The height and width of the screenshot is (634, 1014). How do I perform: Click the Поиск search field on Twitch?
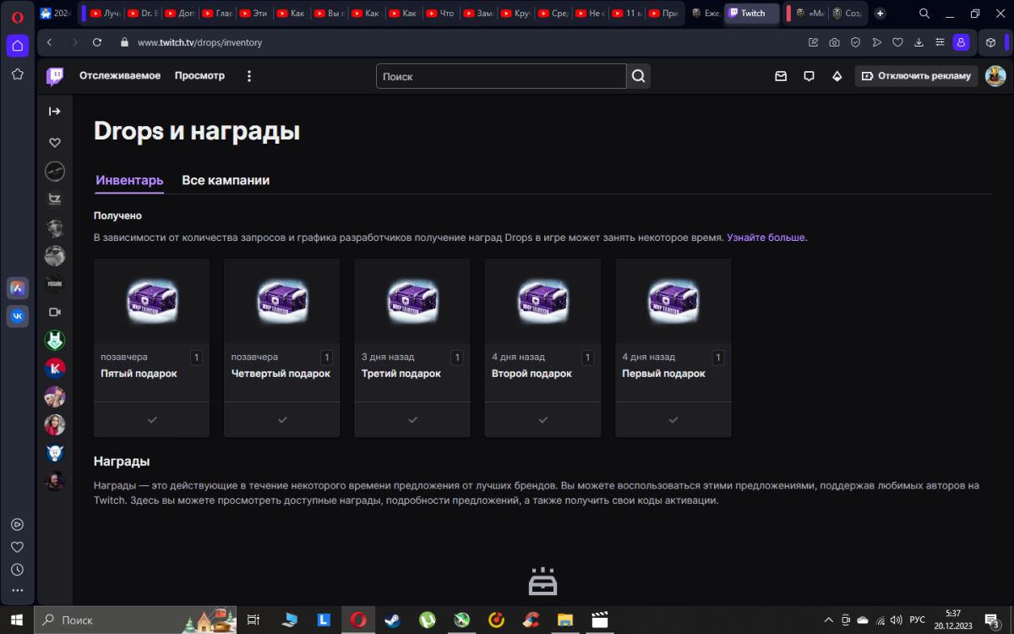point(501,76)
